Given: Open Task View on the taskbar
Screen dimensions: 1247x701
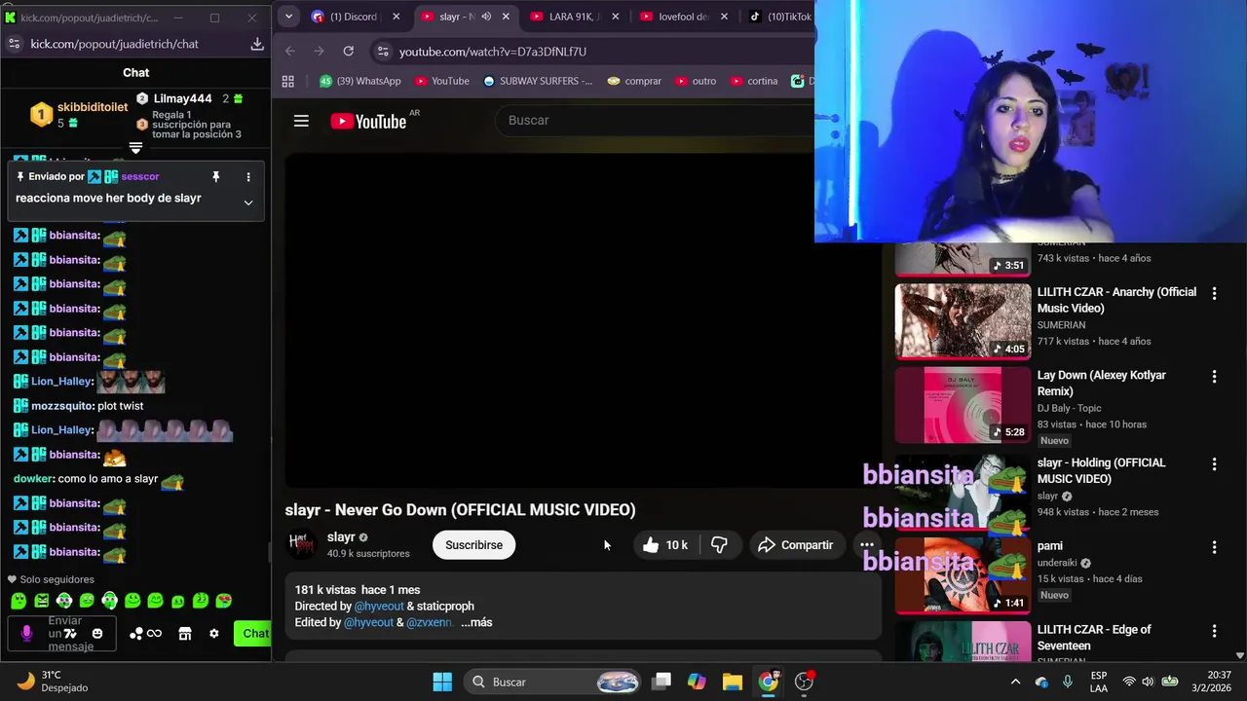Looking at the screenshot, I should click(x=661, y=682).
